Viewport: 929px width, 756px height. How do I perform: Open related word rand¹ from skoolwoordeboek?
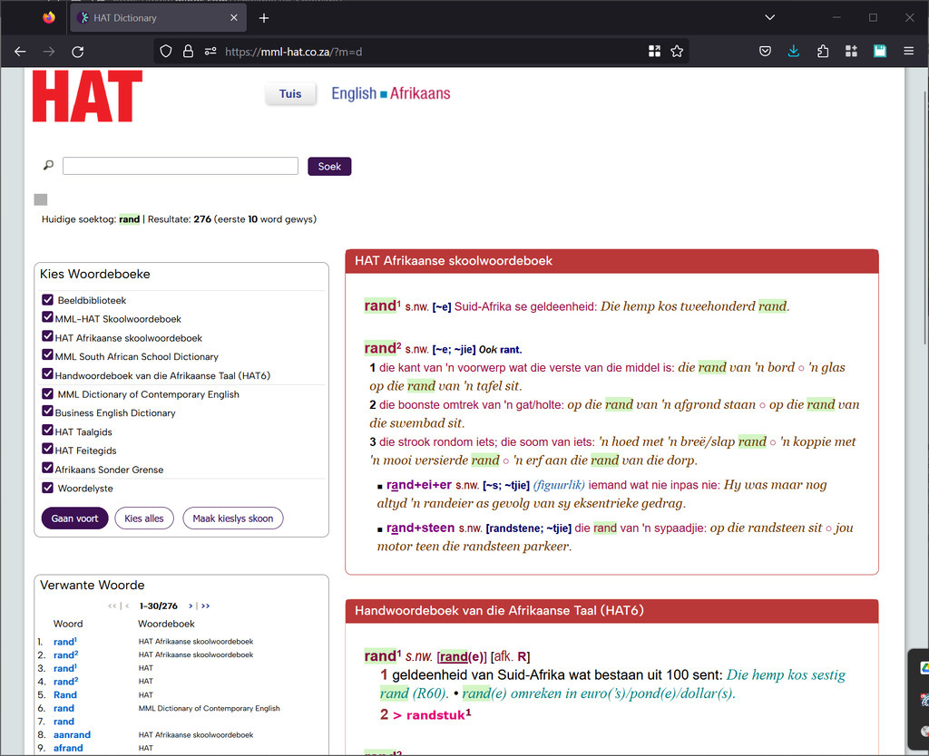click(65, 642)
